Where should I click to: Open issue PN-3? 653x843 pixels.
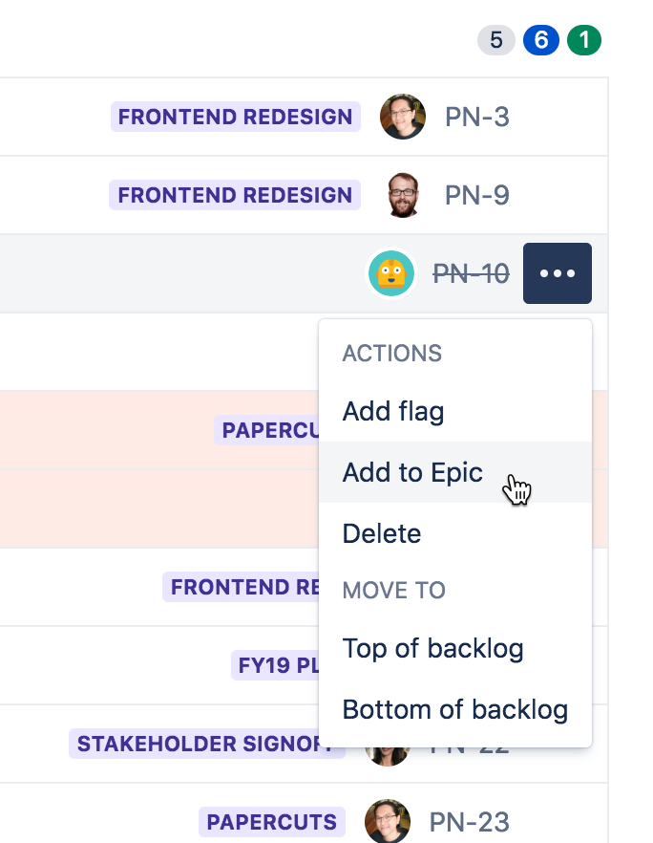point(477,117)
